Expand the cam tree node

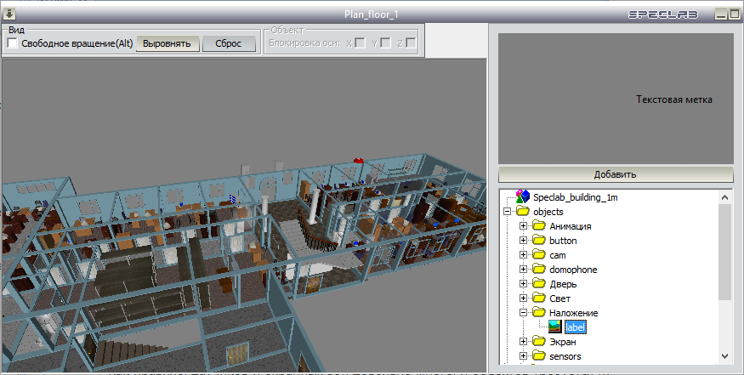pos(523,255)
